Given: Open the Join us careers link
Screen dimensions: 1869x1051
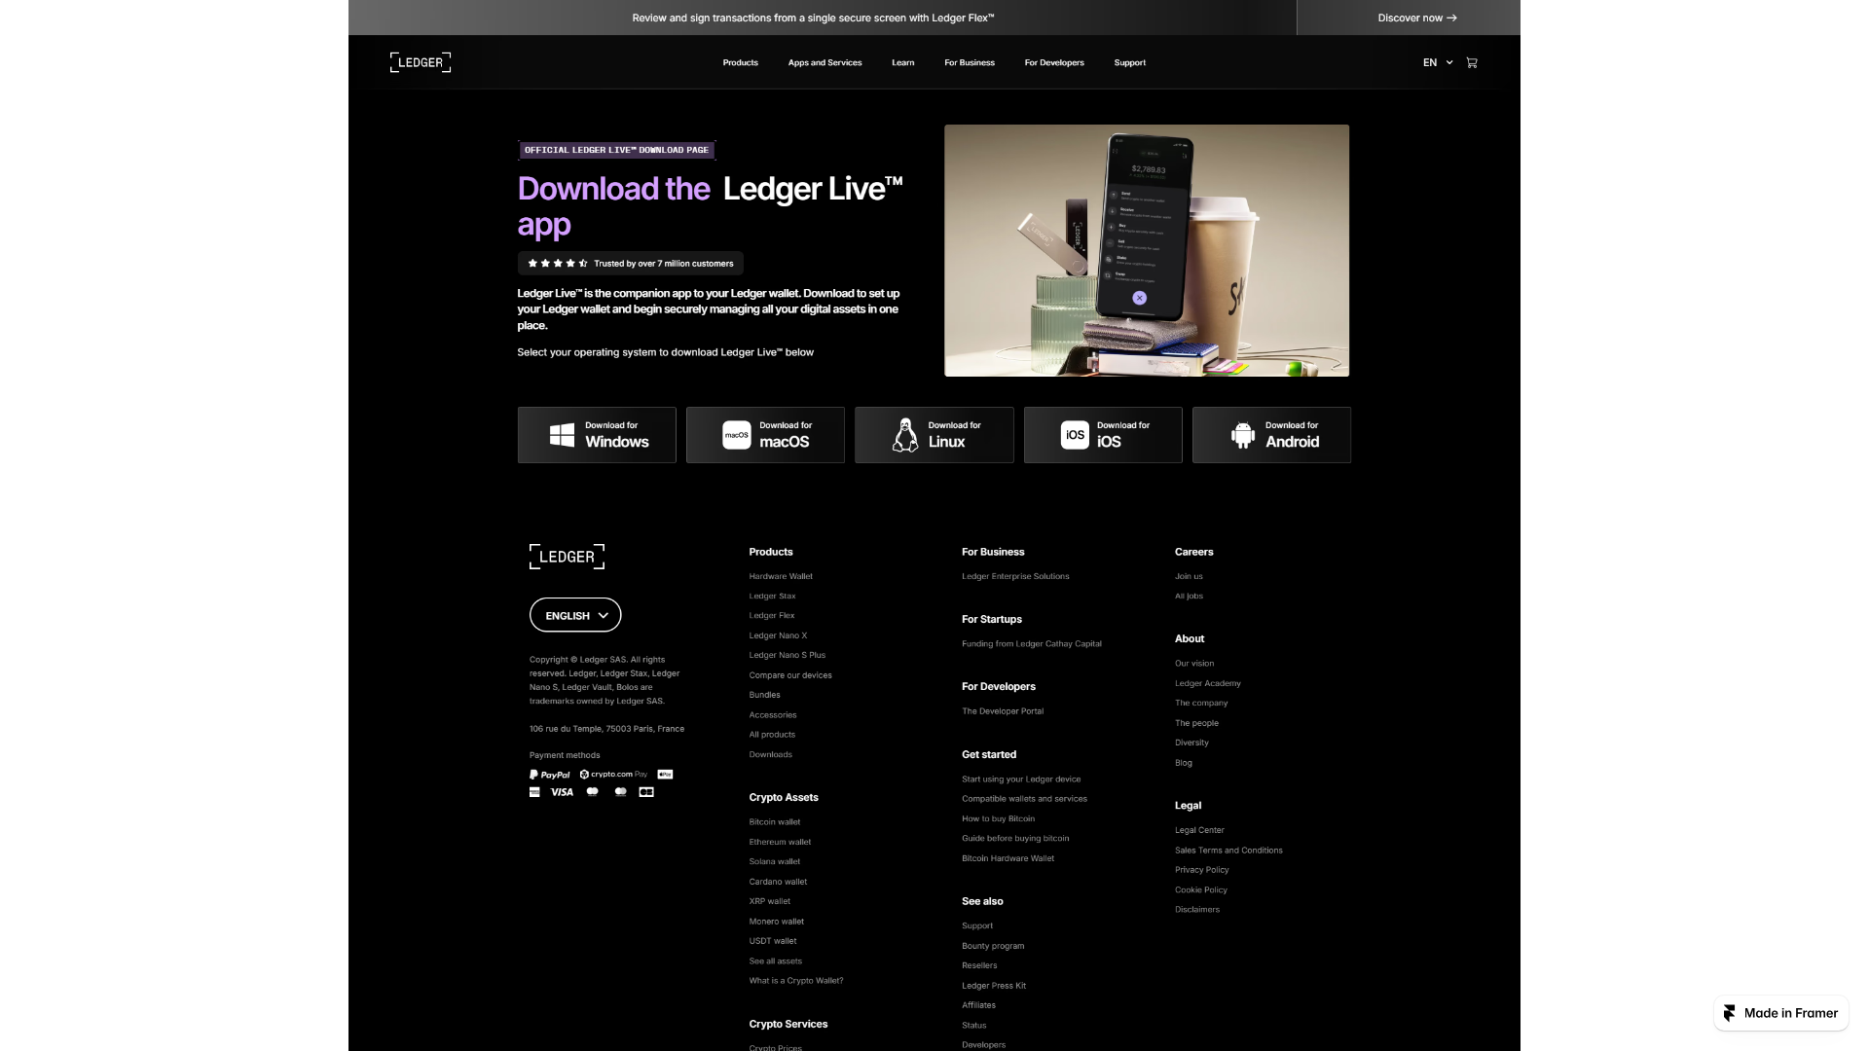Looking at the screenshot, I should pos(1189,576).
